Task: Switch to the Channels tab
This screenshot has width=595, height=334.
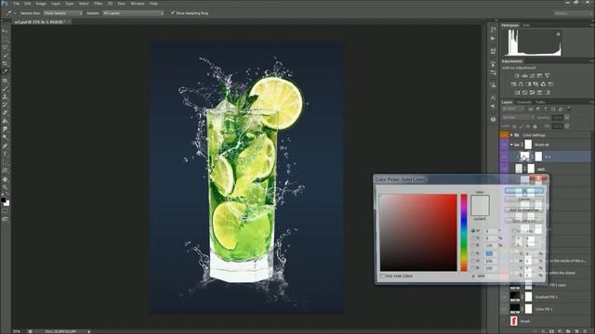Action: (524, 102)
